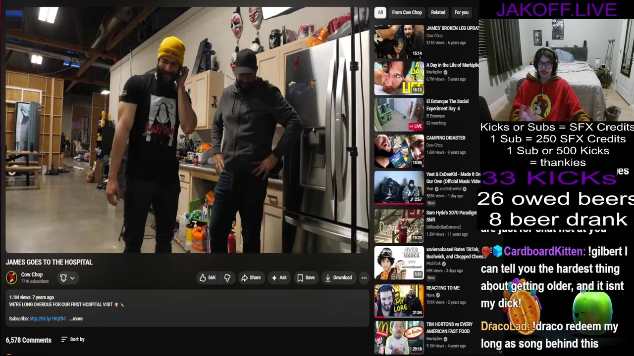This screenshot has height=356, width=634.
Task: Click the dislike thumbs-down icon
Action: pyautogui.click(x=227, y=278)
